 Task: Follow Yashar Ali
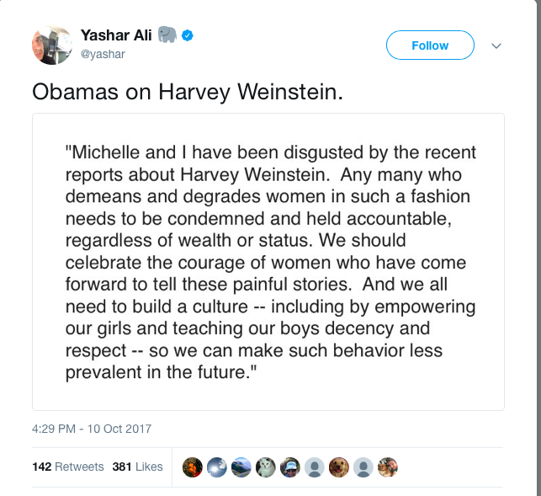(429, 45)
